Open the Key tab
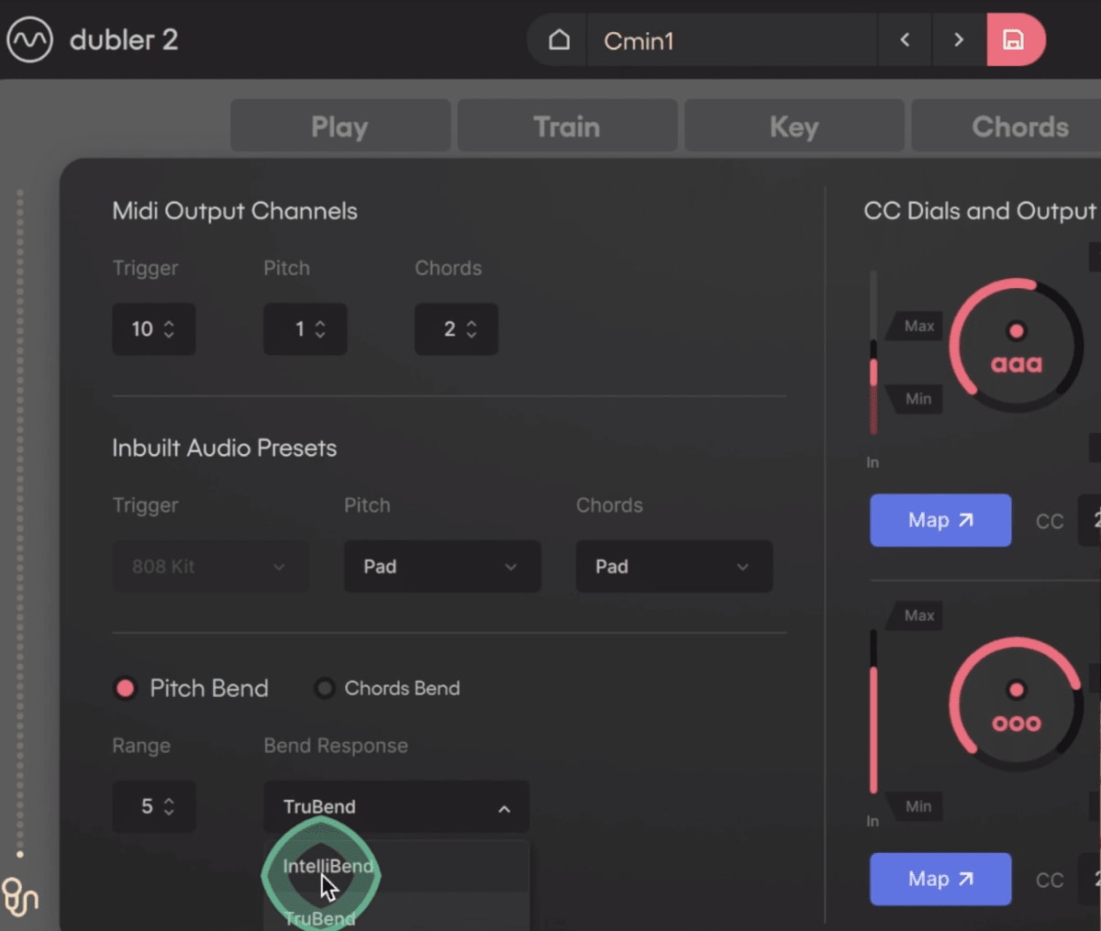Image resolution: width=1101 pixels, height=931 pixels. (x=794, y=126)
